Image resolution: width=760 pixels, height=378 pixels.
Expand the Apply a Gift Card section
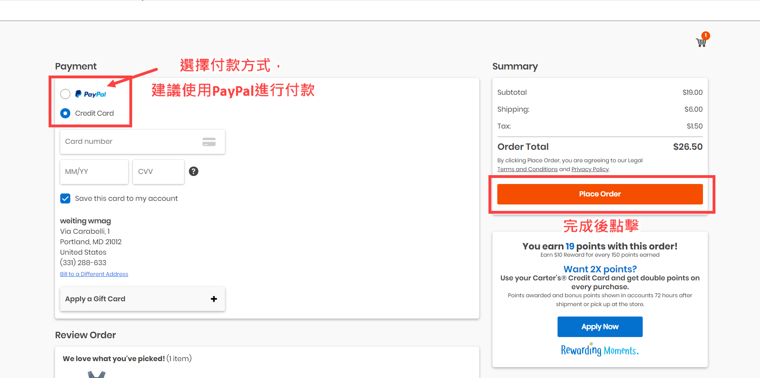(x=142, y=299)
